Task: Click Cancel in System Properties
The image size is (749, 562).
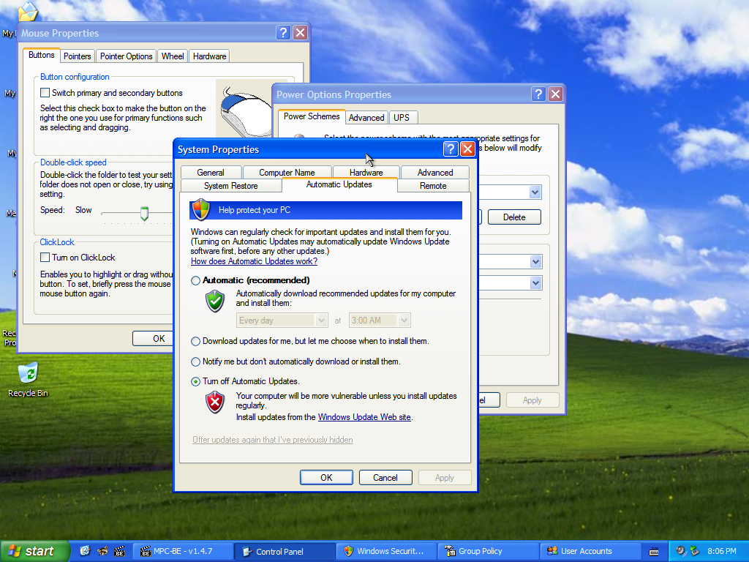Action: click(x=385, y=478)
